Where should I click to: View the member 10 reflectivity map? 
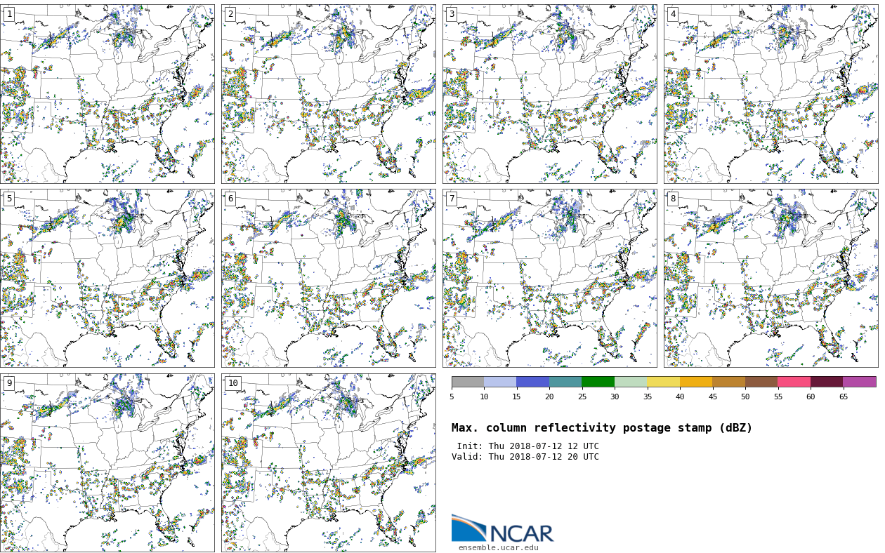coord(329,462)
